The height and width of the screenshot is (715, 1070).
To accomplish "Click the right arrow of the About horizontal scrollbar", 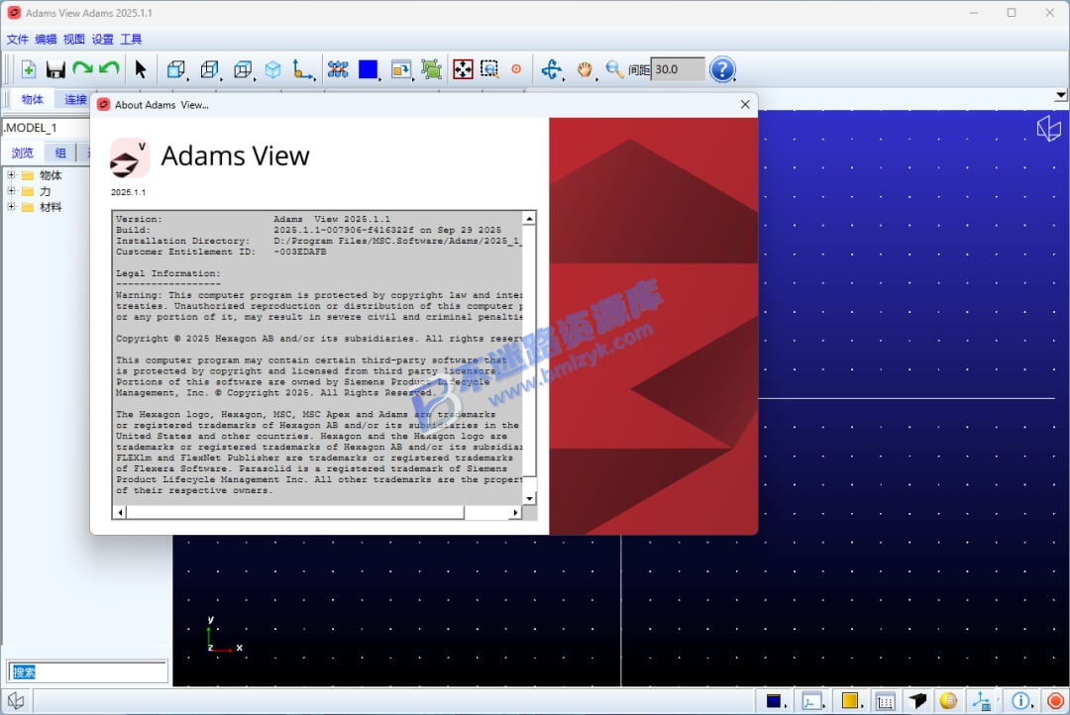I will [x=516, y=512].
